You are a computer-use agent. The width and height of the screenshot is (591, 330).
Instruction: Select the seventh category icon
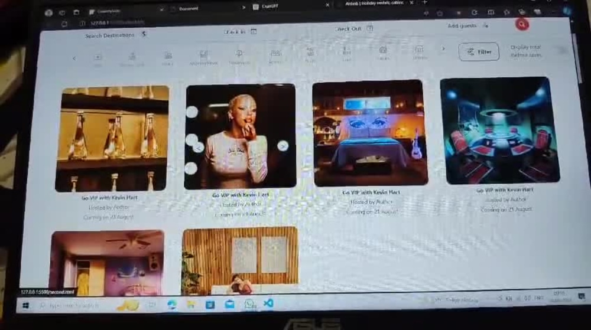coord(310,55)
